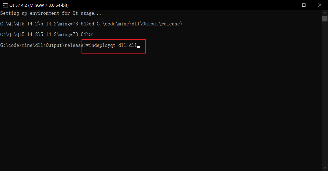
Task: Click the blinking cursor after dll.dll
Action: [x=138, y=47]
